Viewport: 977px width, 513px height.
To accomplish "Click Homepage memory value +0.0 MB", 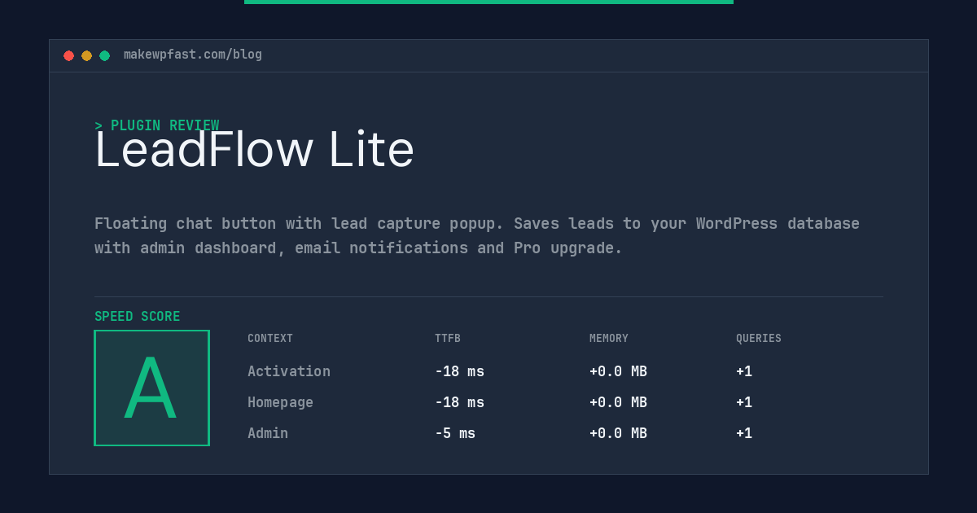I will (618, 402).
